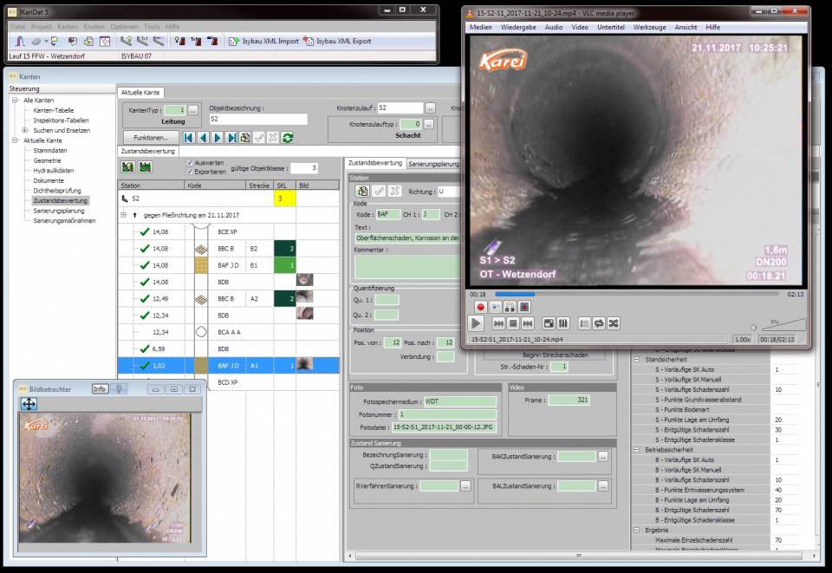The width and height of the screenshot is (832, 573).
Task: Open Untertitel menu in VLC
Action: point(611,27)
